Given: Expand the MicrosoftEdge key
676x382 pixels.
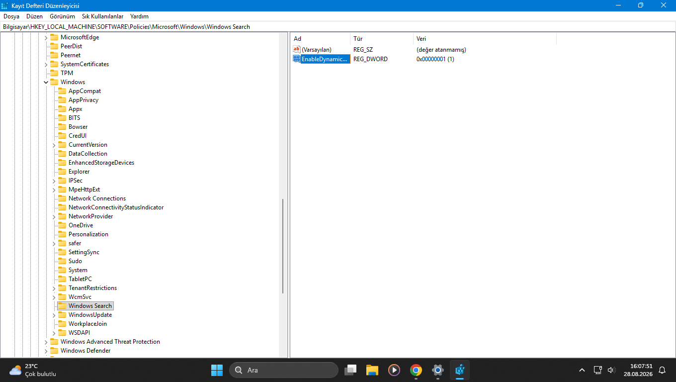Looking at the screenshot, I should [x=46, y=37].
